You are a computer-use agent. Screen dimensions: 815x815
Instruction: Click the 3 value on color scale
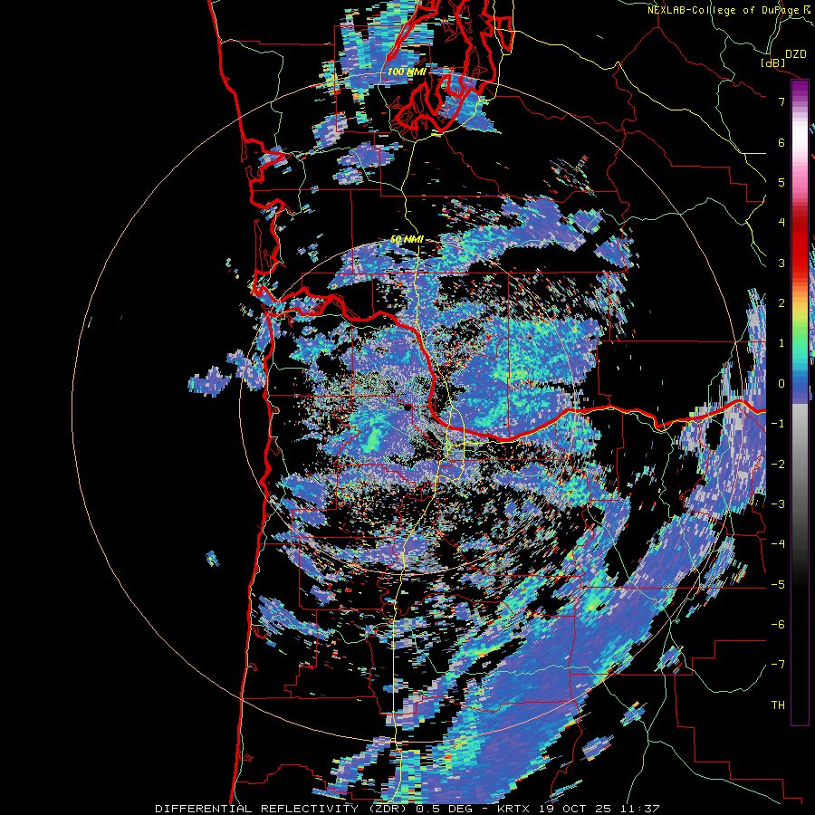(x=781, y=263)
